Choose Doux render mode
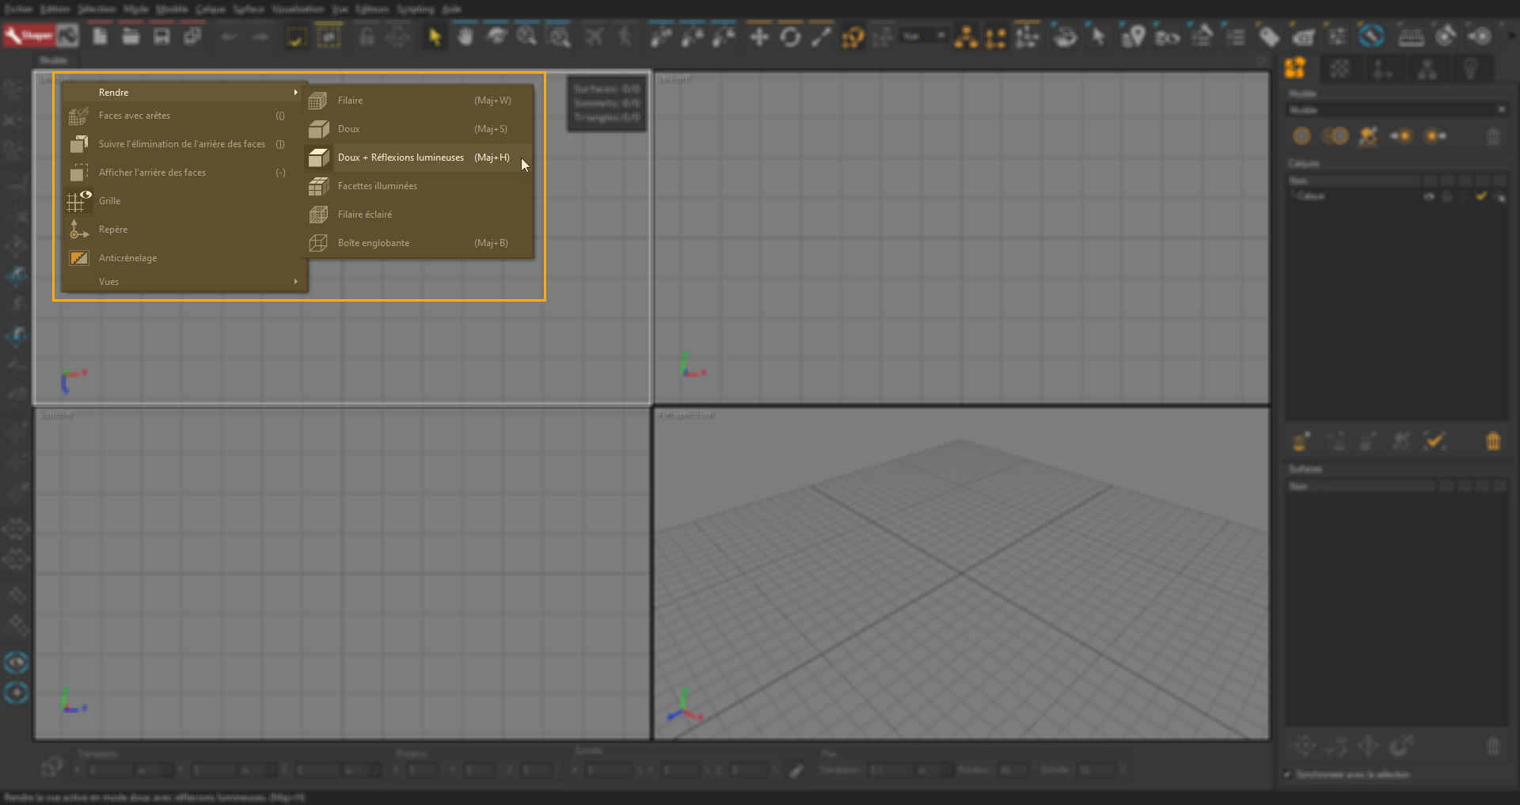The image size is (1520, 805). pyautogui.click(x=419, y=129)
